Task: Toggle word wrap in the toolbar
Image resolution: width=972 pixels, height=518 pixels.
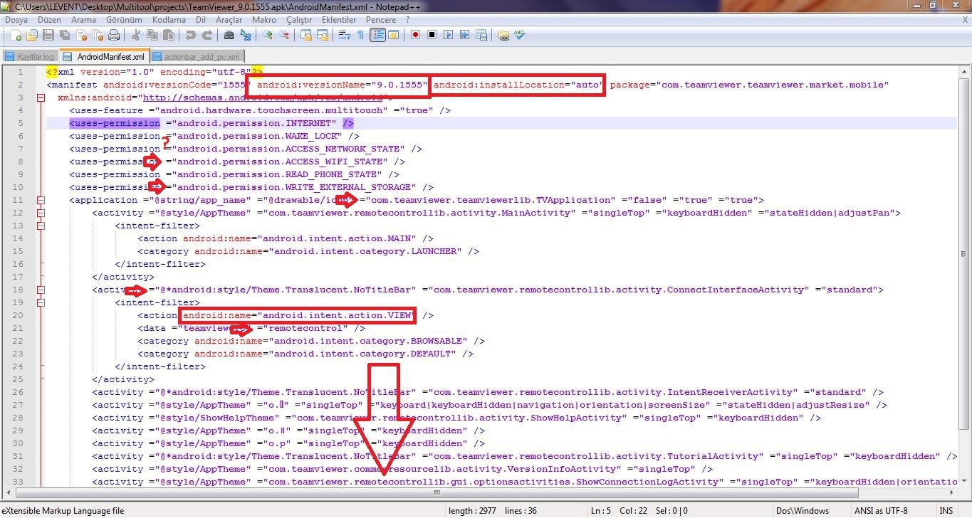Action: click(344, 35)
